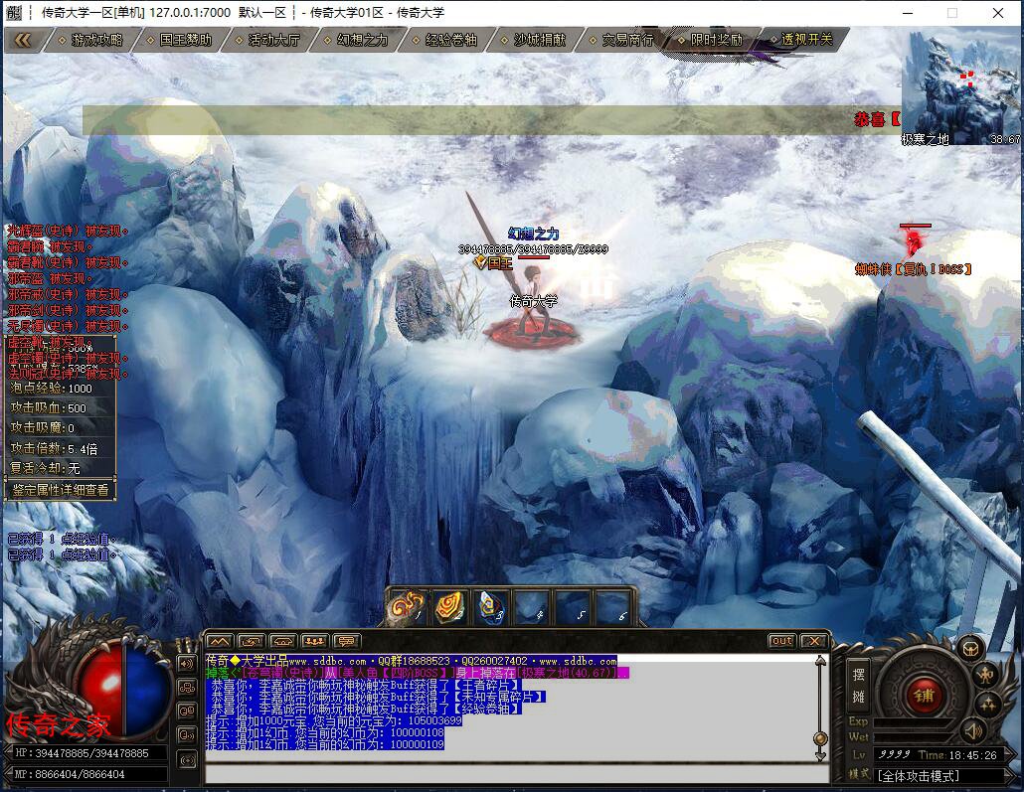
Task: Click the three-people group chat icon
Action: coord(314,641)
